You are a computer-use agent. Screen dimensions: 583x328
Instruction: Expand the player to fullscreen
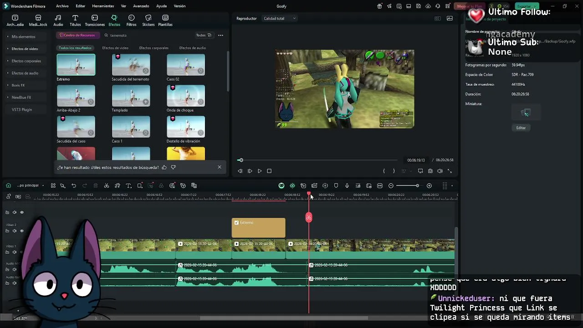[450, 171]
